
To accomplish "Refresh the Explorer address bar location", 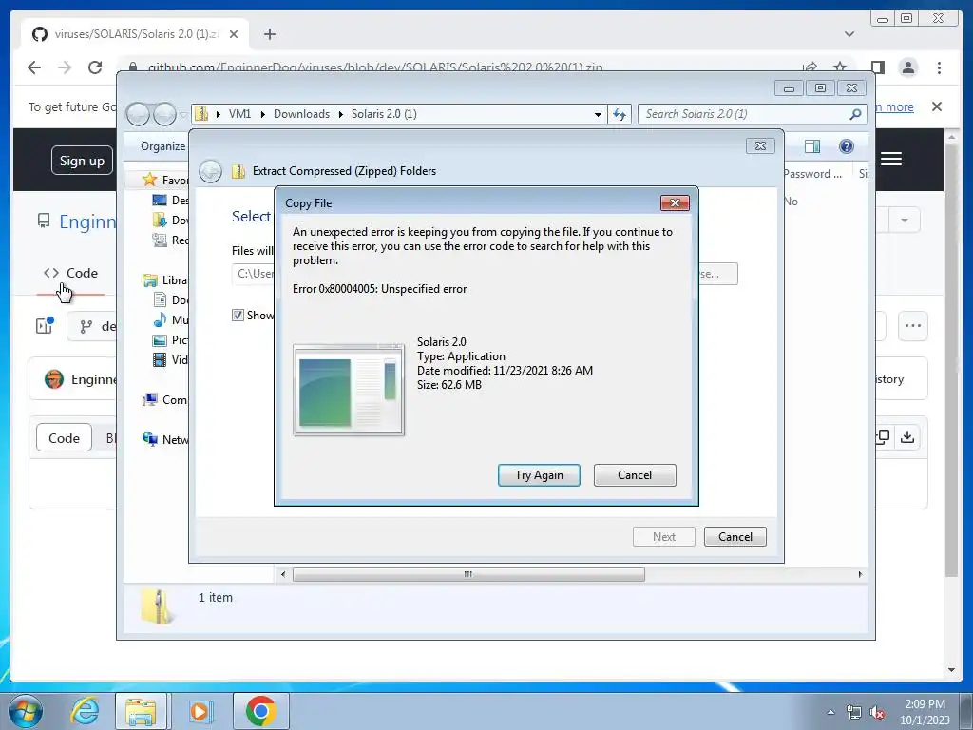I will pyautogui.click(x=620, y=114).
